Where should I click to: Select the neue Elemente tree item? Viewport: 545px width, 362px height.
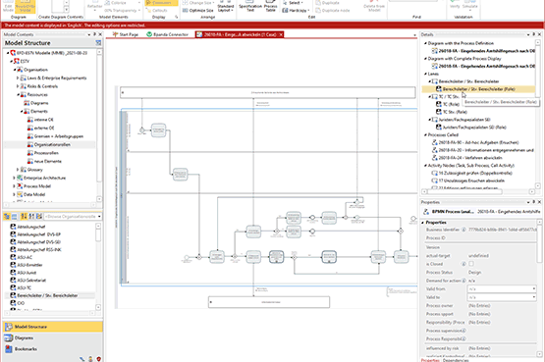tap(44, 162)
